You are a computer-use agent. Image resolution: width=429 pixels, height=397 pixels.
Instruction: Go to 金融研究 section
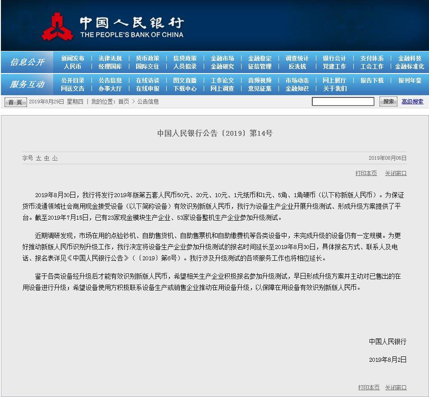222,67
